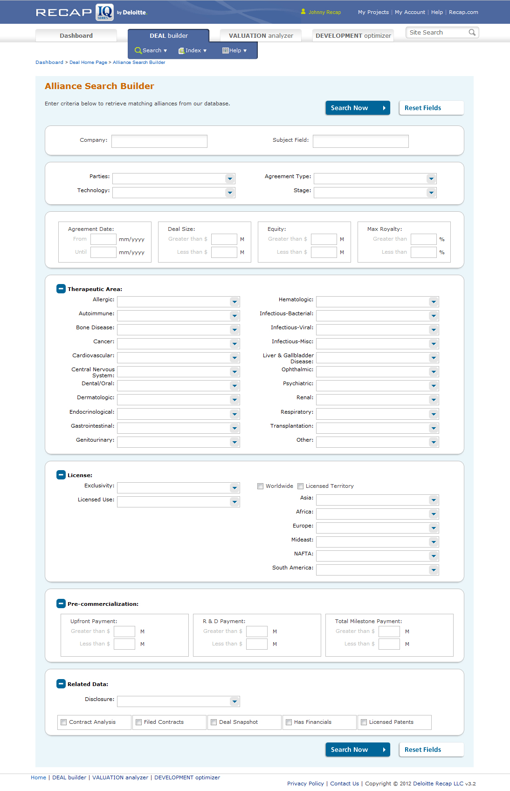Enable the Worldwide checkbox
The image size is (510, 791).
click(261, 486)
